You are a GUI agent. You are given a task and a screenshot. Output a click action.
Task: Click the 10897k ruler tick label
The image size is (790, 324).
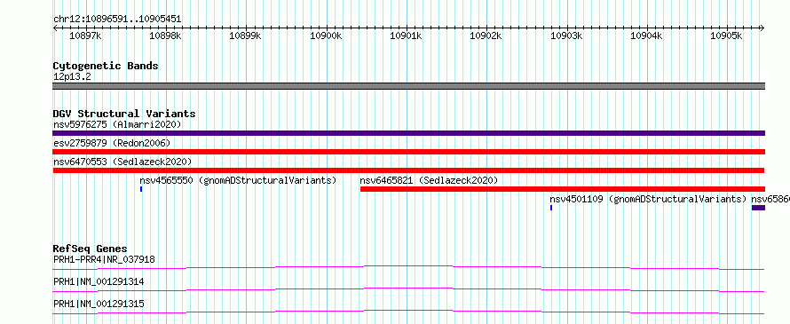85,36
